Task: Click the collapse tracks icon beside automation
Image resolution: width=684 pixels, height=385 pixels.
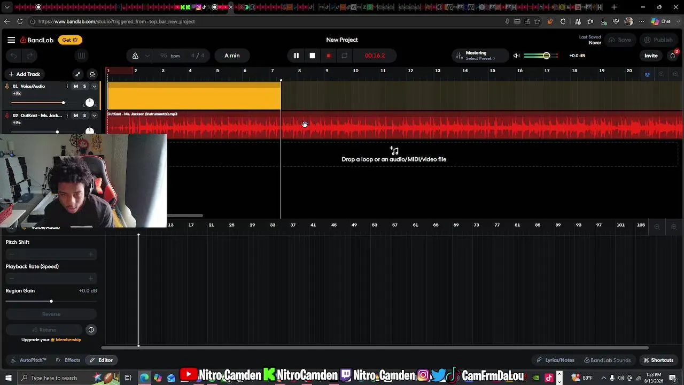Action: click(92, 74)
